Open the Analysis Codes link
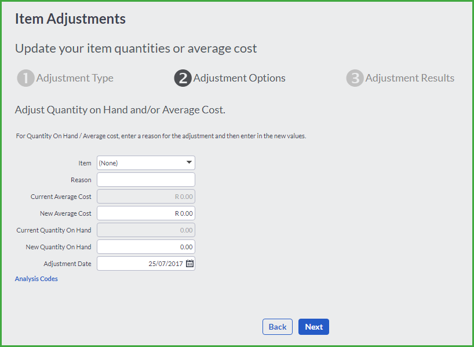 (37, 279)
